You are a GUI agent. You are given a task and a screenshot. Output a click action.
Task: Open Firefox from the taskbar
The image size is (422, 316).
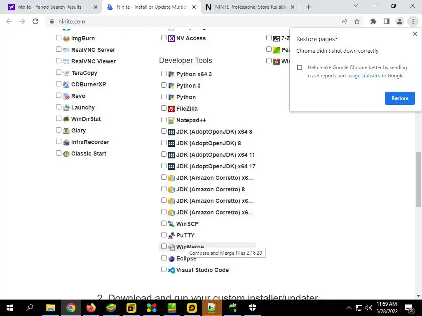pyautogui.click(x=91, y=308)
